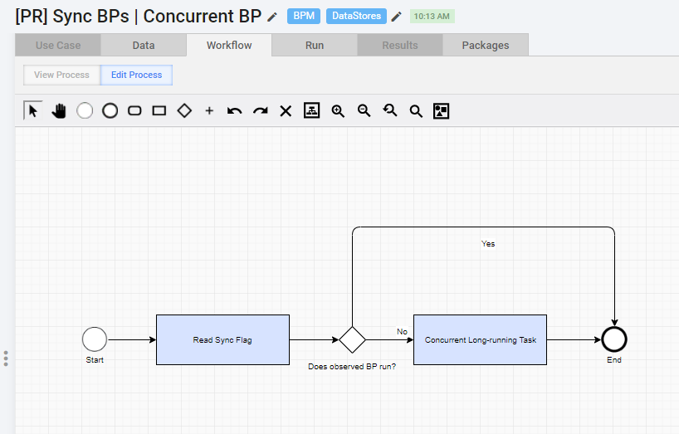This screenshot has height=434, width=679.
Task: Click the process title text
Action: (x=138, y=17)
